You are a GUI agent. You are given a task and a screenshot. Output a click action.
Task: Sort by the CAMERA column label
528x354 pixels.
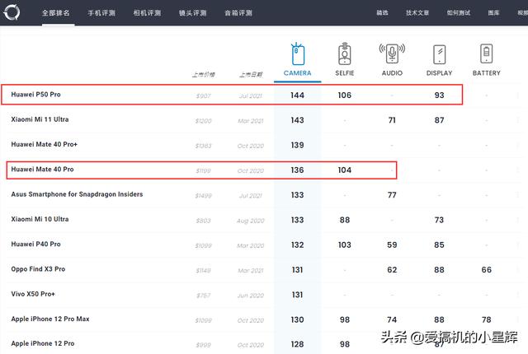point(297,73)
